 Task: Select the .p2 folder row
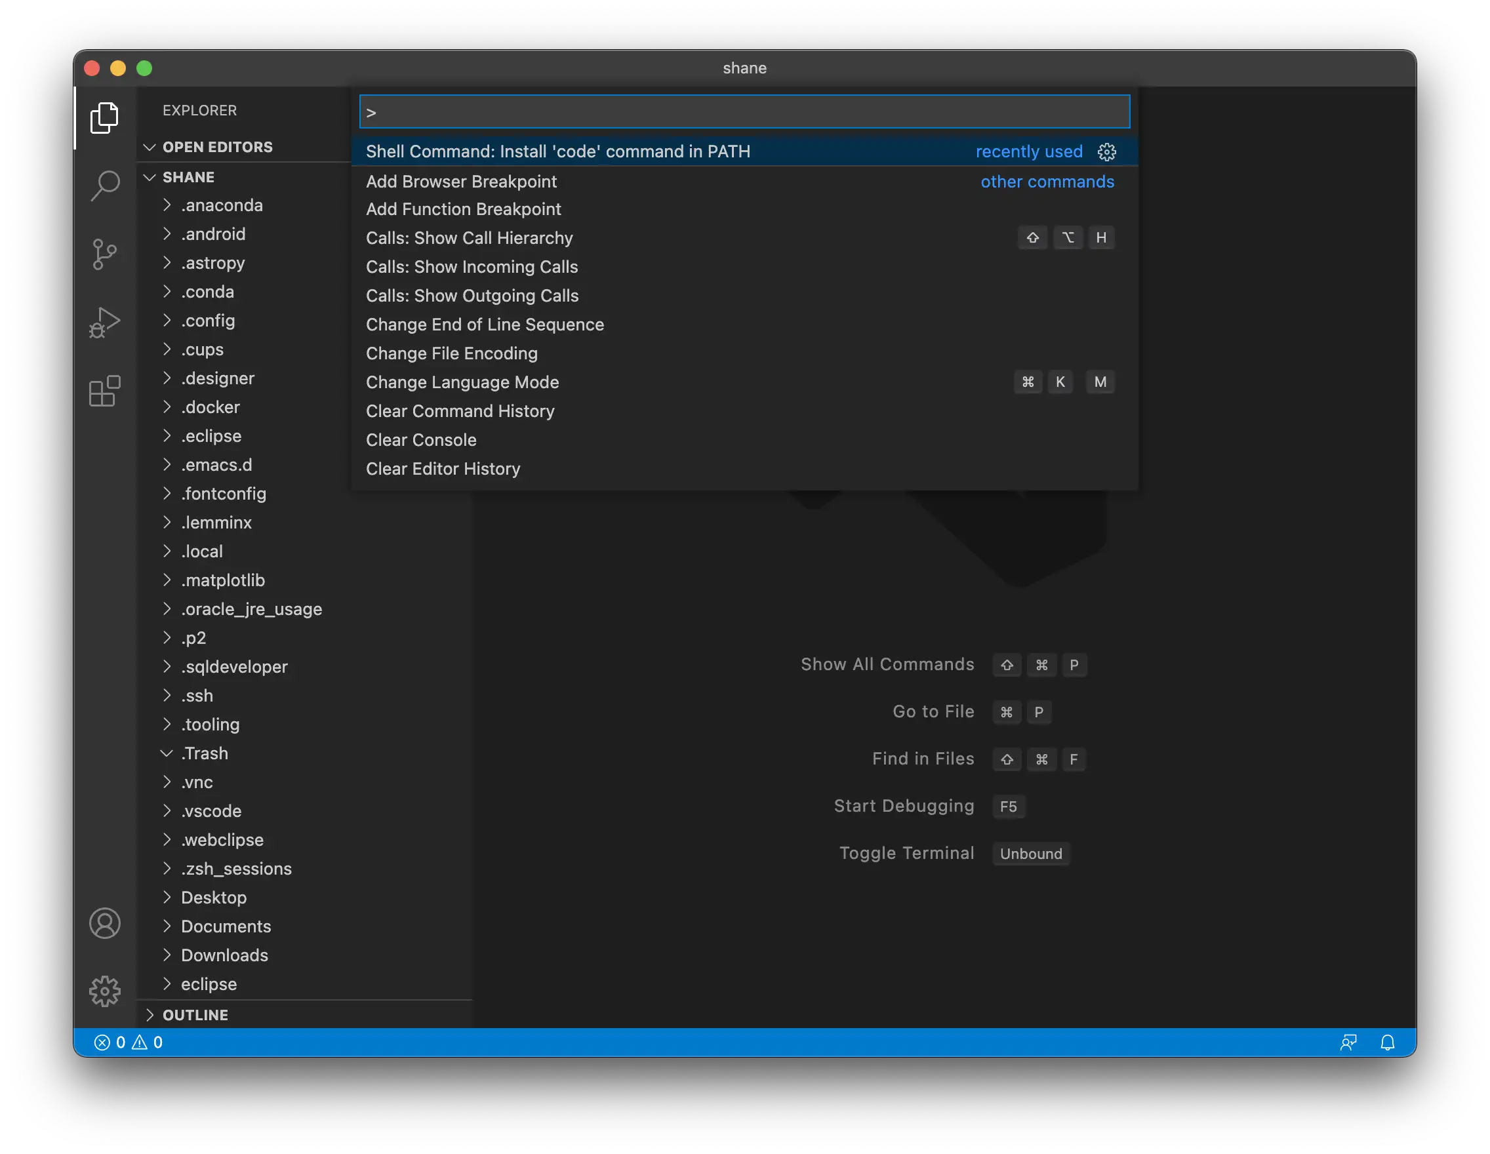pyautogui.click(x=304, y=638)
